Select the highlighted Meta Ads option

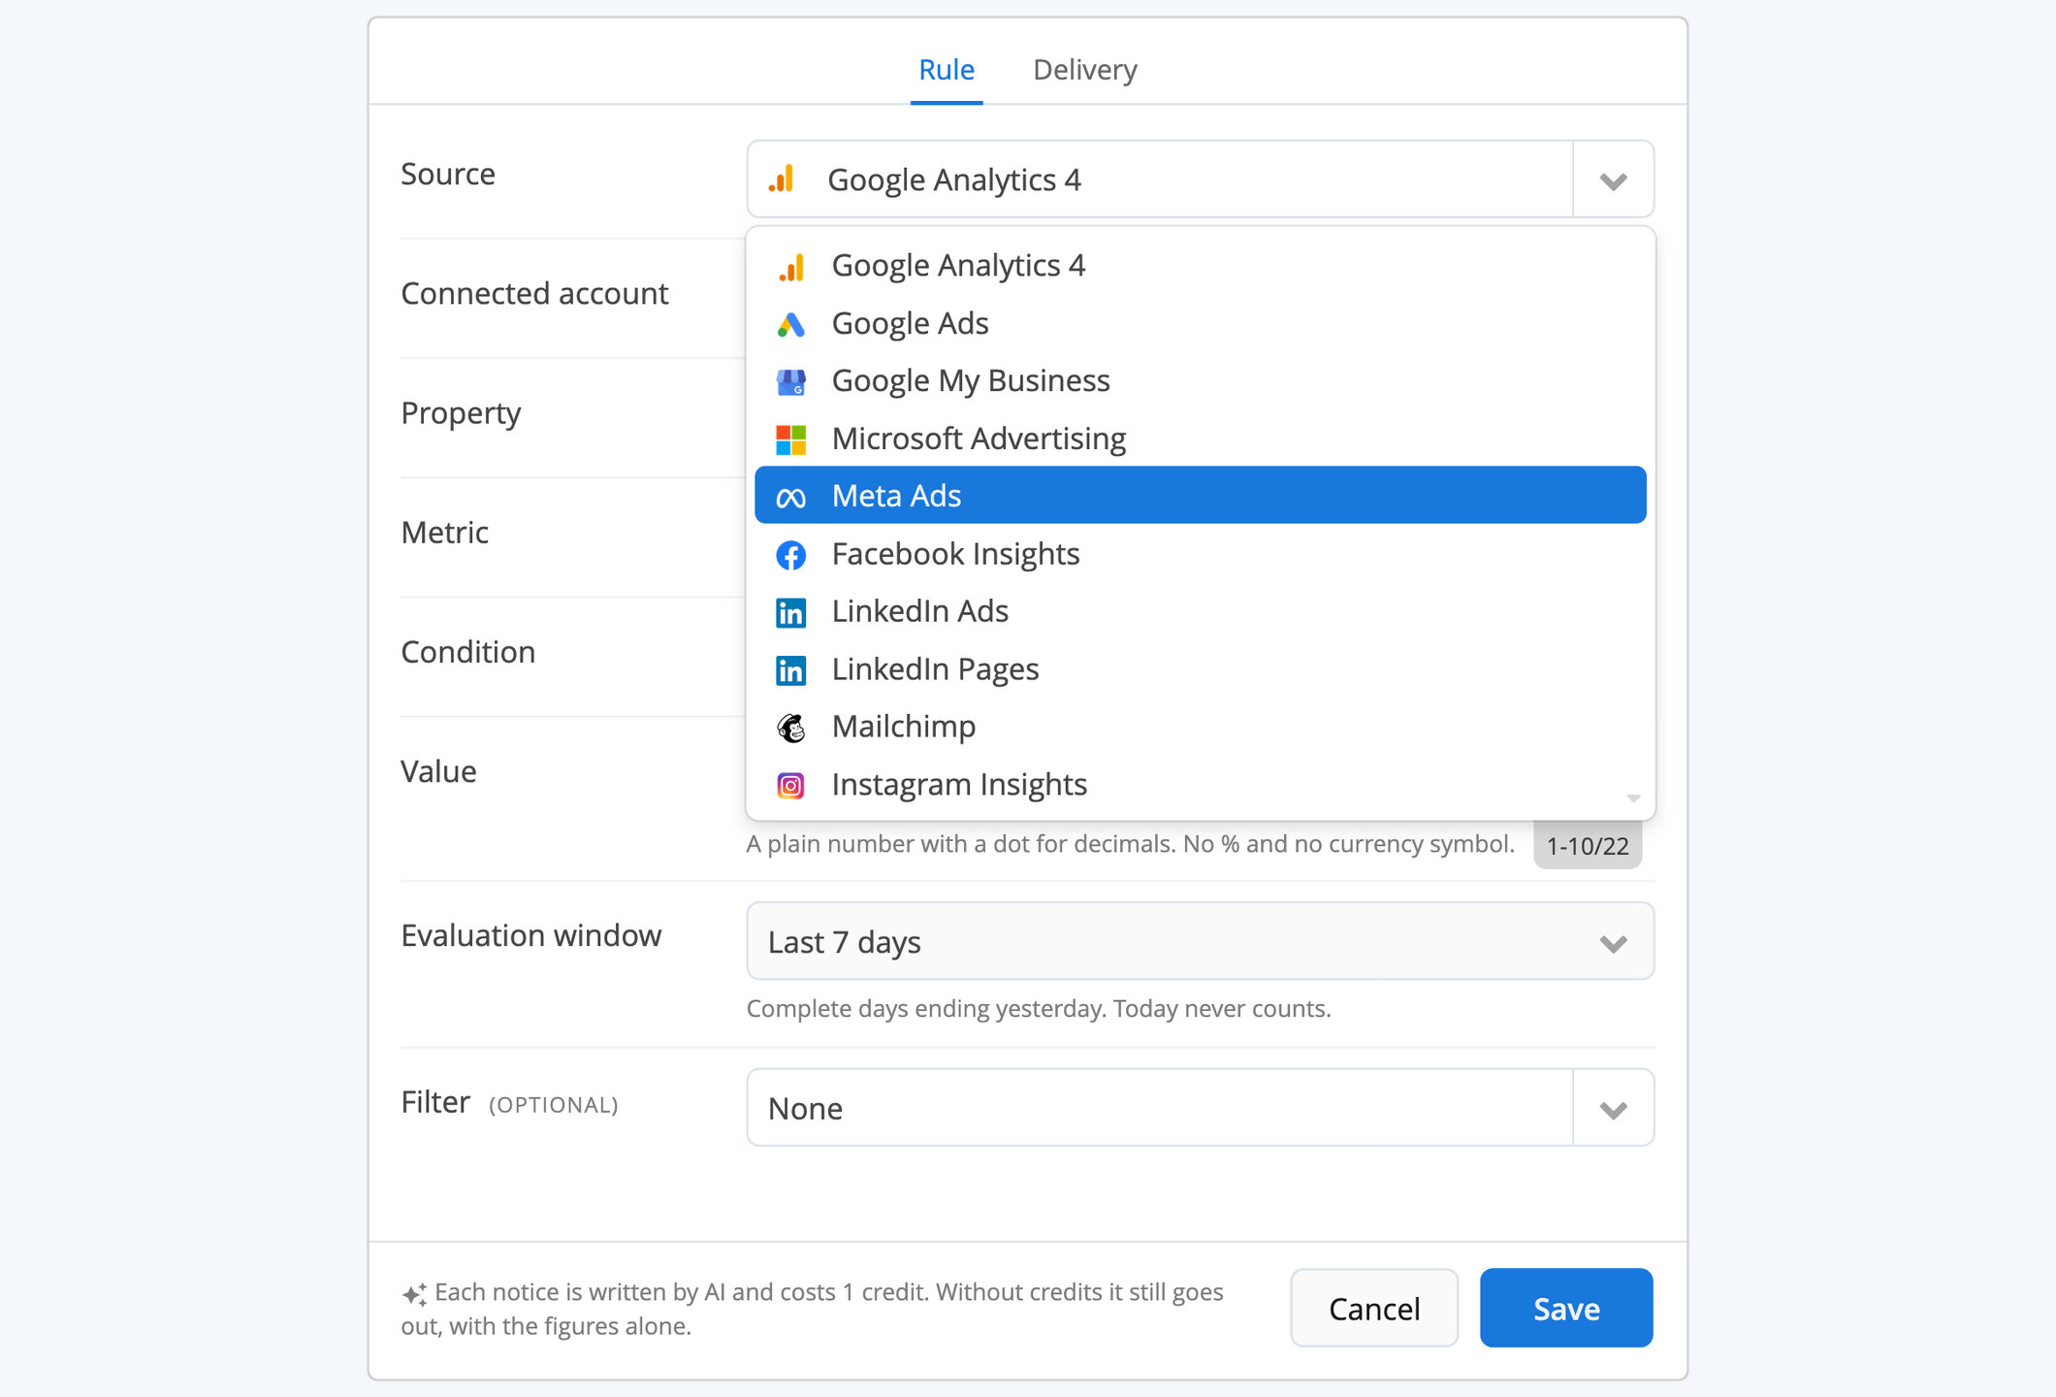pyautogui.click(x=1201, y=496)
